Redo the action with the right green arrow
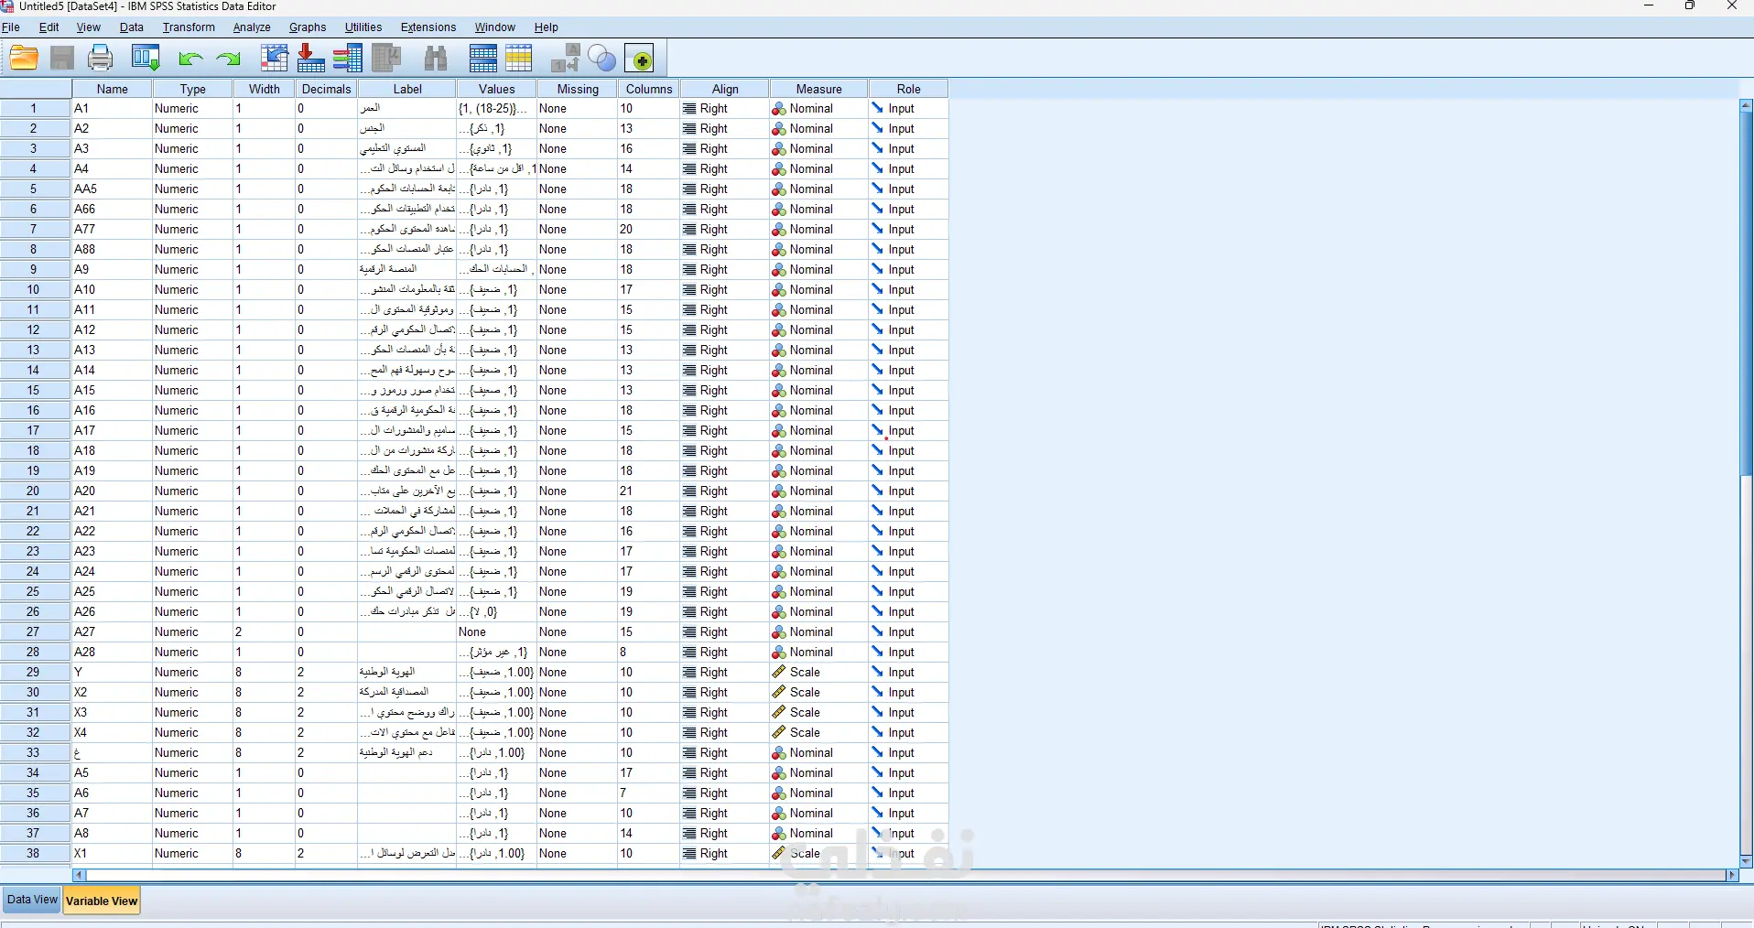1754x928 pixels. pos(228,59)
